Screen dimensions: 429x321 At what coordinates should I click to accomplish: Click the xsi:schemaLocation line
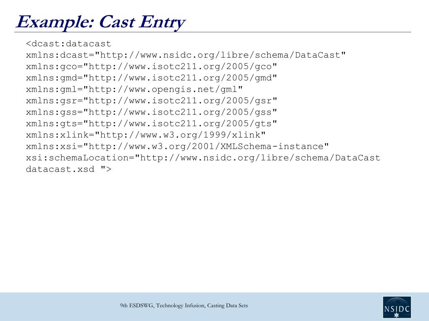click(203, 158)
